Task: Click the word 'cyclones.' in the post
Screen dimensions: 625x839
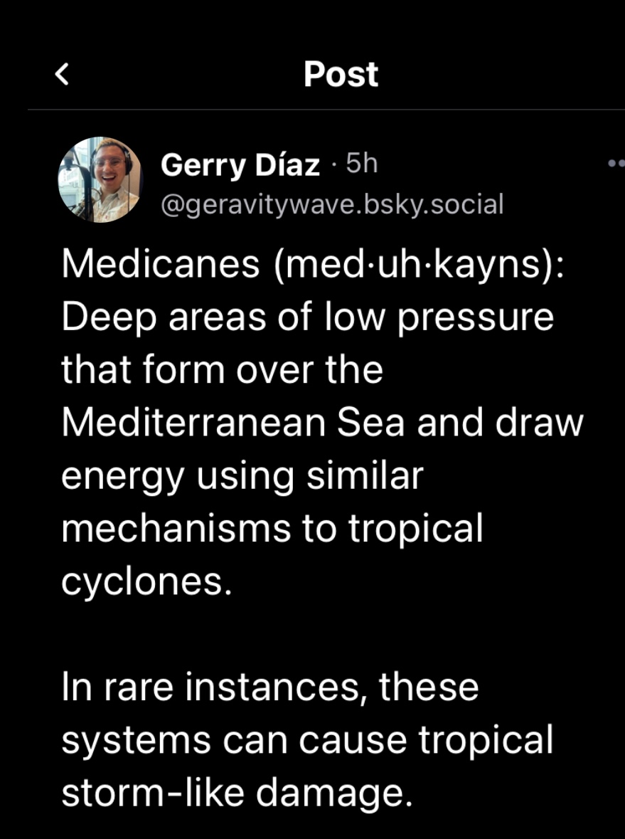Action: pyautogui.click(x=146, y=581)
